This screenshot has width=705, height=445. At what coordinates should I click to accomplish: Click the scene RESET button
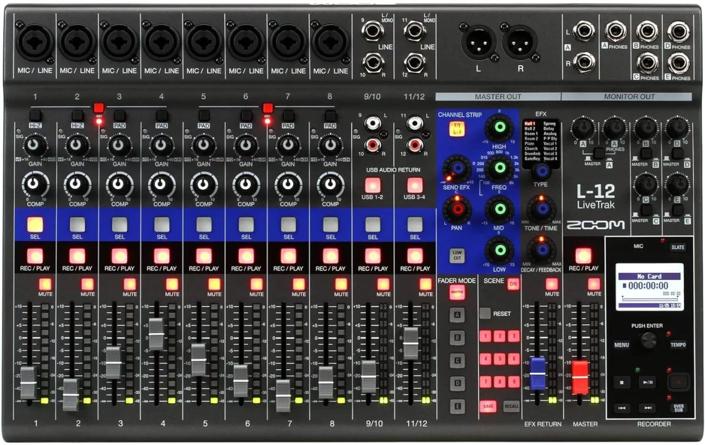pyautogui.click(x=485, y=313)
